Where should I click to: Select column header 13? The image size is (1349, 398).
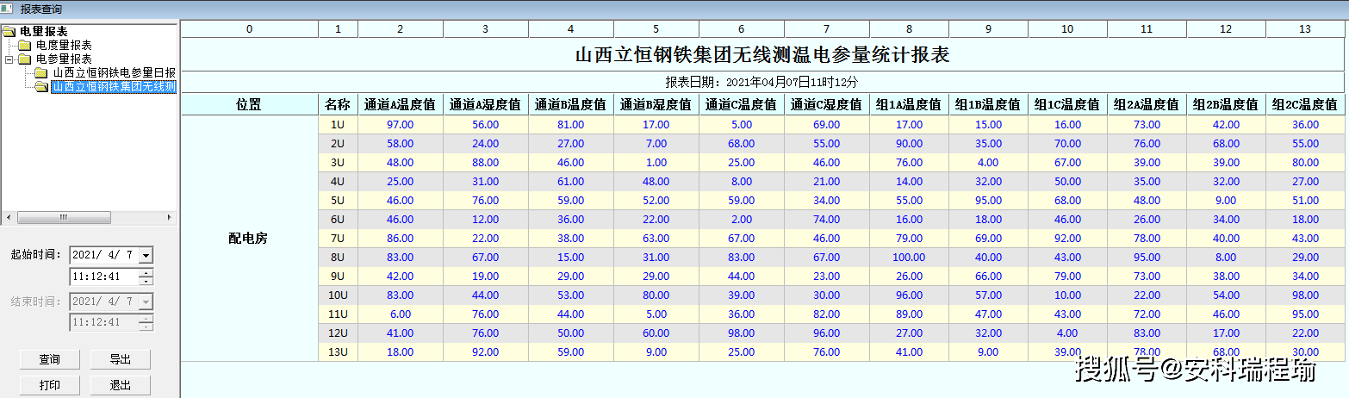(x=1305, y=29)
